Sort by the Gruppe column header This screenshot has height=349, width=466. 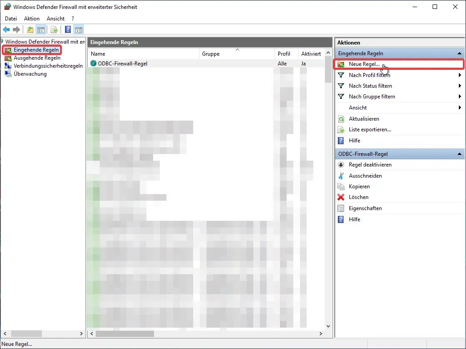click(x=237, y=54)
